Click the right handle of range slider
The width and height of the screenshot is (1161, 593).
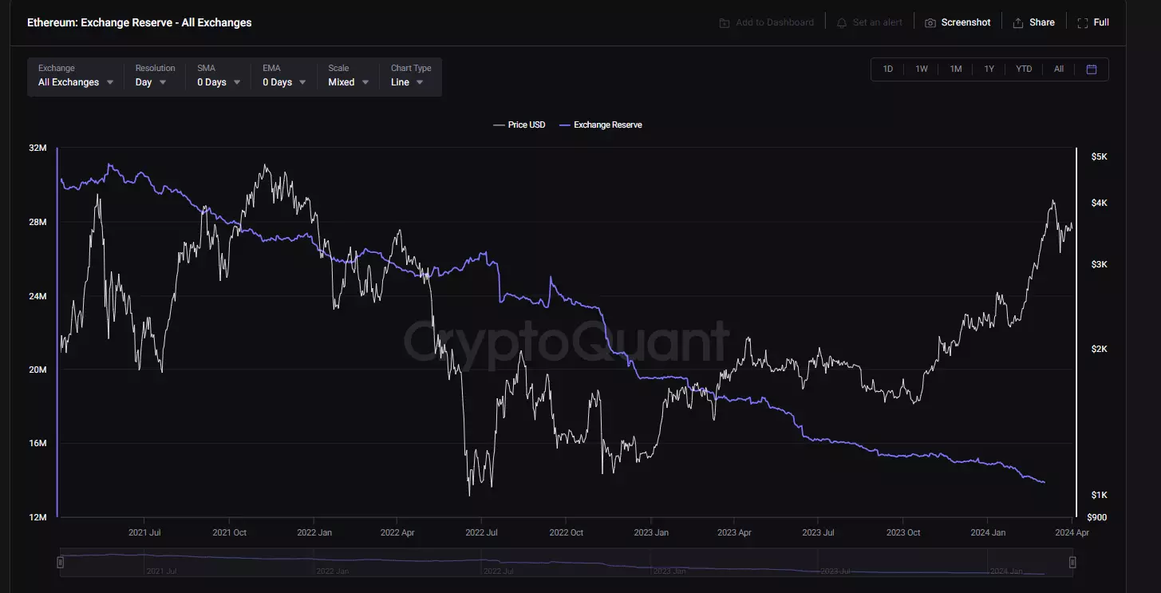tap(1072, 563)
